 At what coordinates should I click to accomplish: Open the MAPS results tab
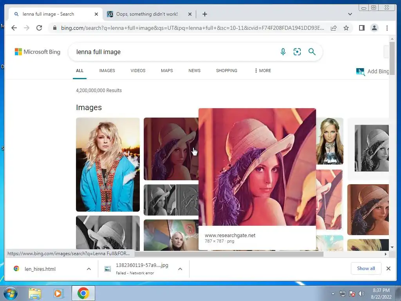167,71
